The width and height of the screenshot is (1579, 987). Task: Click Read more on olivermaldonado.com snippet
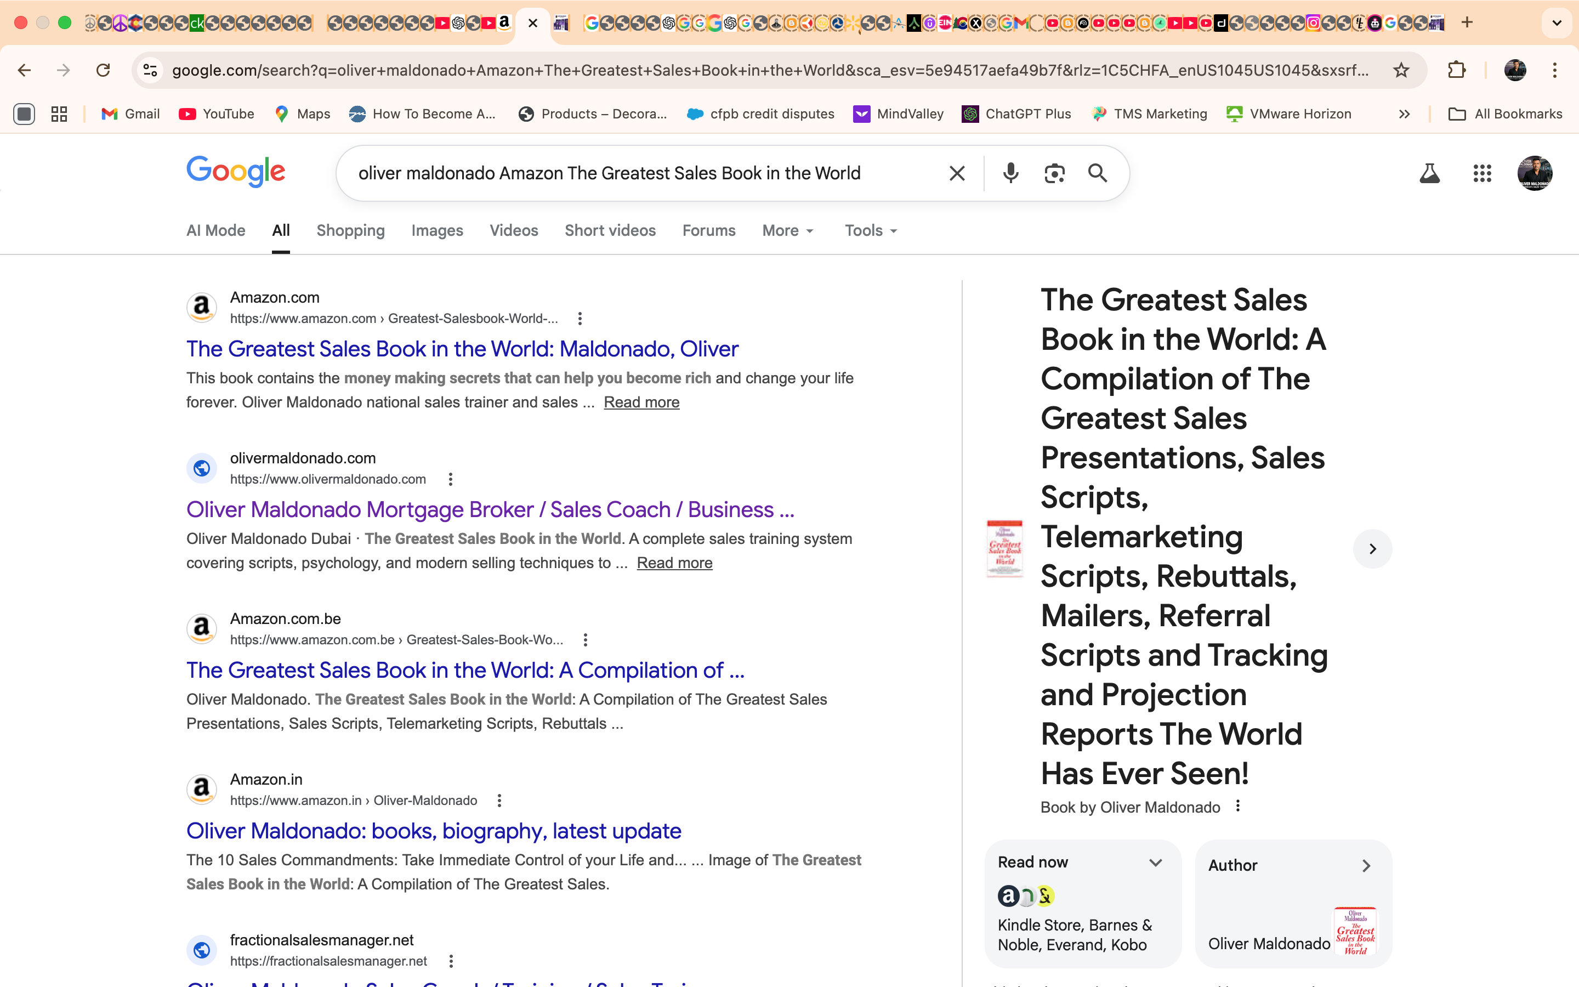[x=674, y=563]
